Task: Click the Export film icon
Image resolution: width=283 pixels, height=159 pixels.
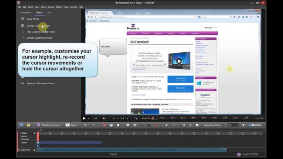Action: point(67,125)
